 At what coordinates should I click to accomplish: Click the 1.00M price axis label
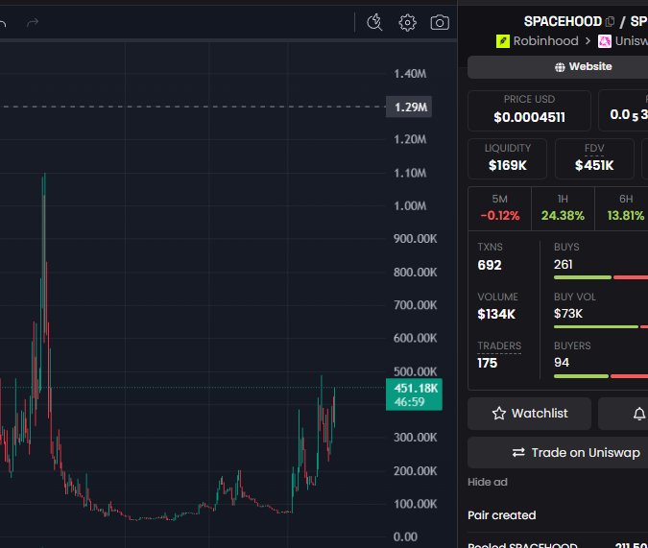(410, 205)
